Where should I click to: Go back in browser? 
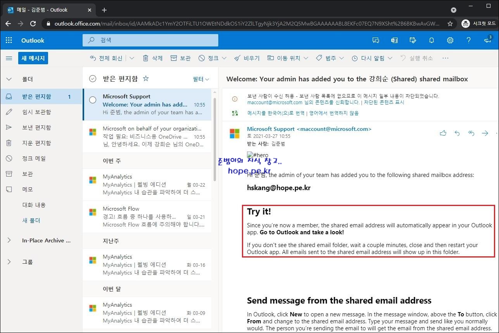[8, 24]
